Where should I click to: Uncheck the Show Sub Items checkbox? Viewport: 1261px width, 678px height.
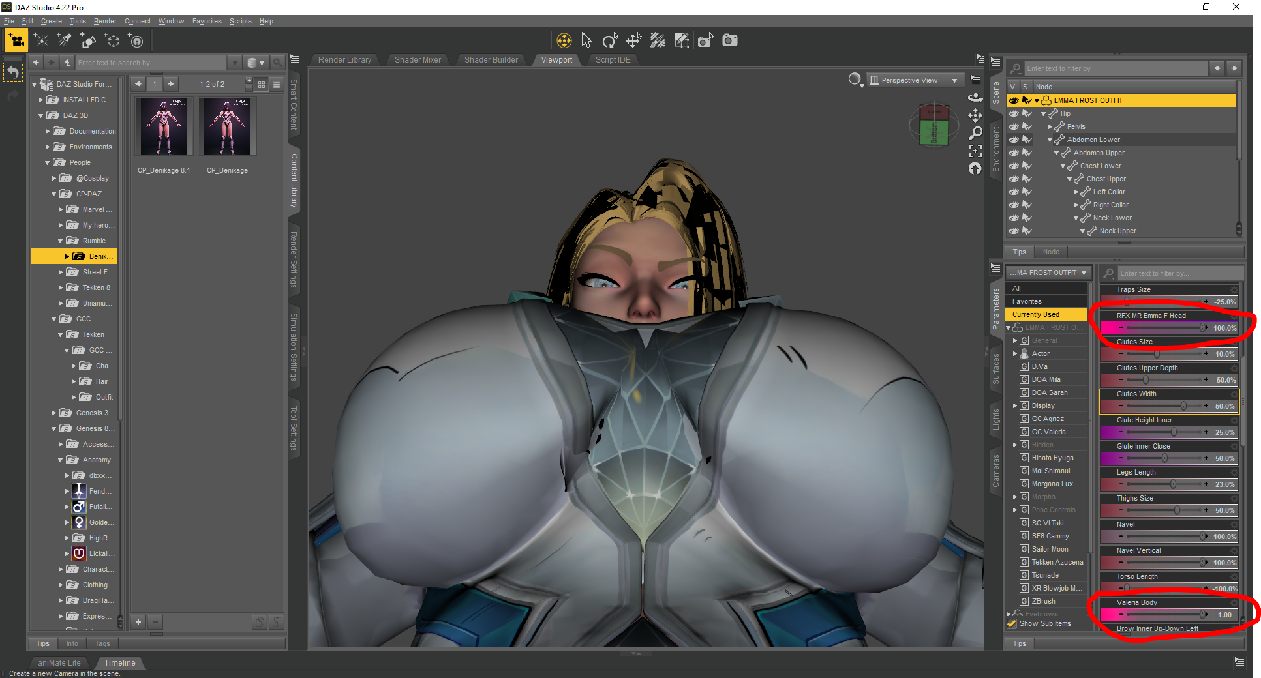(1012, 624)
